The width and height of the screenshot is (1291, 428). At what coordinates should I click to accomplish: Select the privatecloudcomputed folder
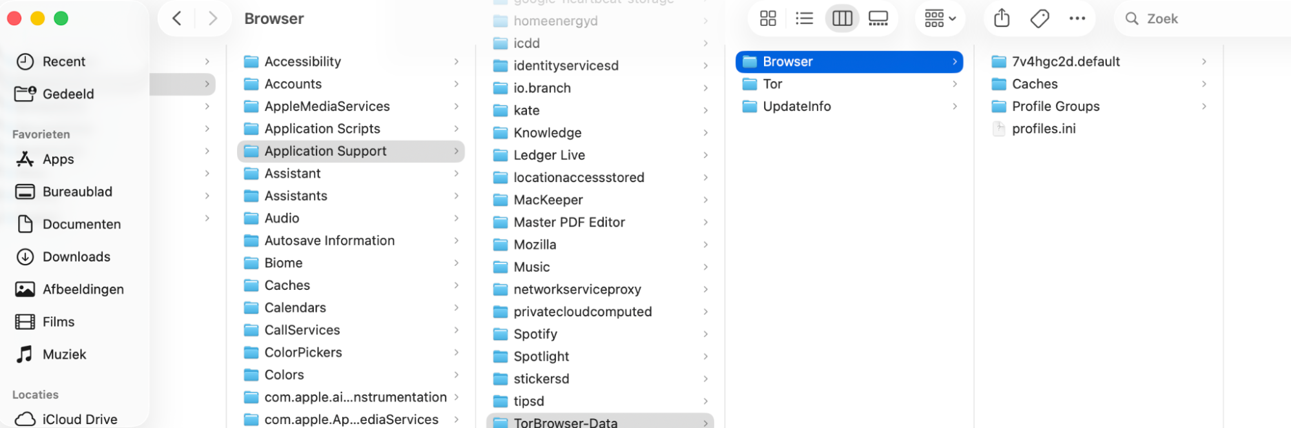(600, 312)
